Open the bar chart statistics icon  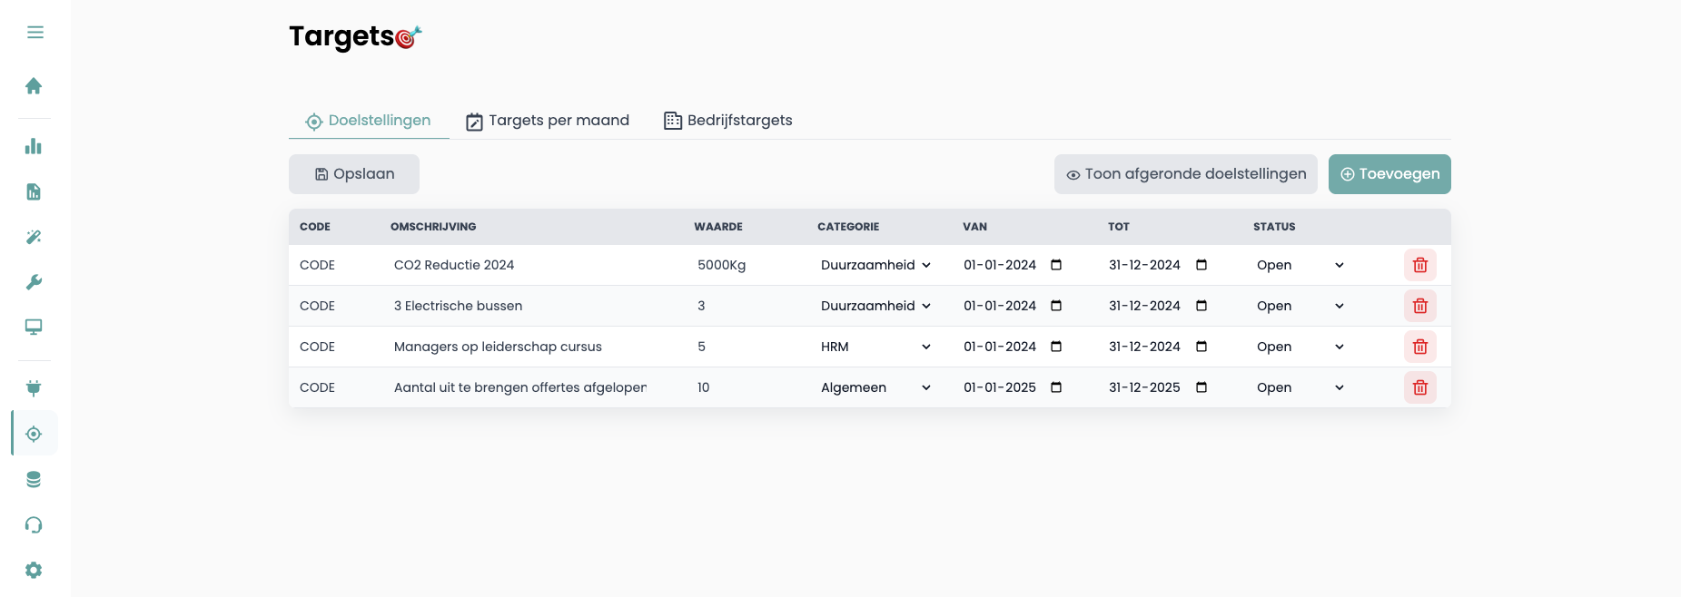coord(34,146)
